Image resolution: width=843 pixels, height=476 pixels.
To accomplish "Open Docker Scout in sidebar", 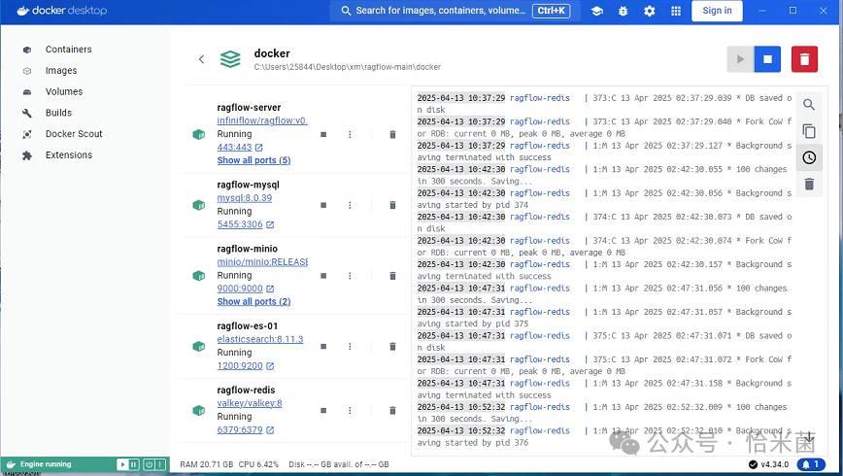I will [x=74, y=133].
